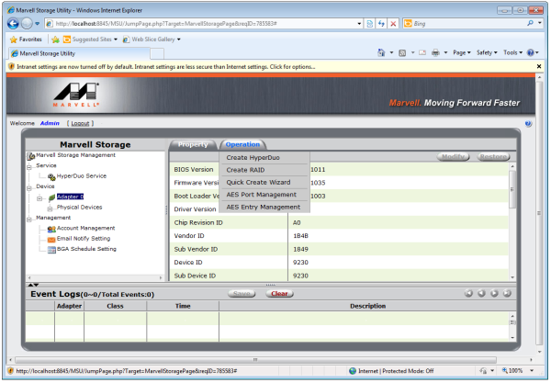This screenshot has width=551, height=383.
Task: Click the search magnifier icon
Action: pyautogui.click(x=530, y=23)
